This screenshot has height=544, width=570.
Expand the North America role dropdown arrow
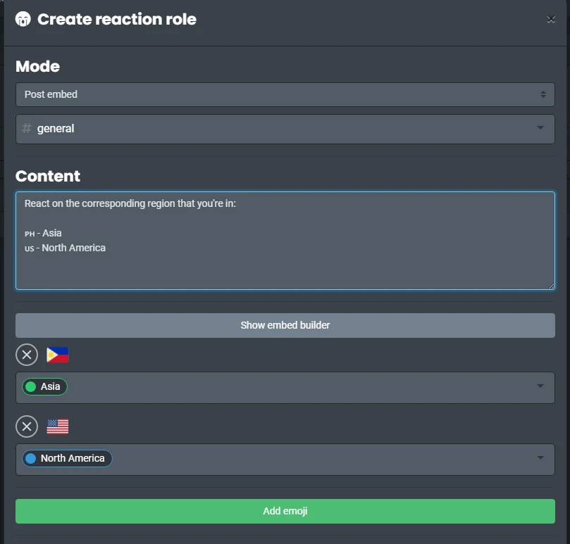click(540, 458)
